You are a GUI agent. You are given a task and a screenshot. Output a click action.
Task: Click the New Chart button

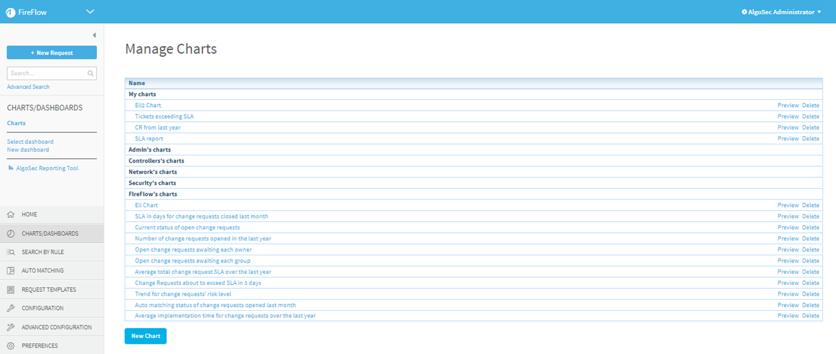click(146, 336)
